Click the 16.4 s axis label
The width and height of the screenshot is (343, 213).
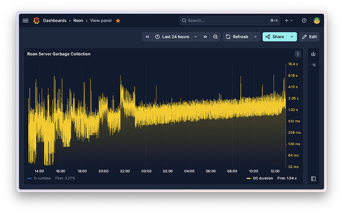[293, 64]
